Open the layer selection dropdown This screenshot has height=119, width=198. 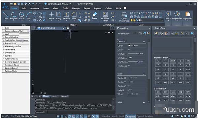point(162,20)
